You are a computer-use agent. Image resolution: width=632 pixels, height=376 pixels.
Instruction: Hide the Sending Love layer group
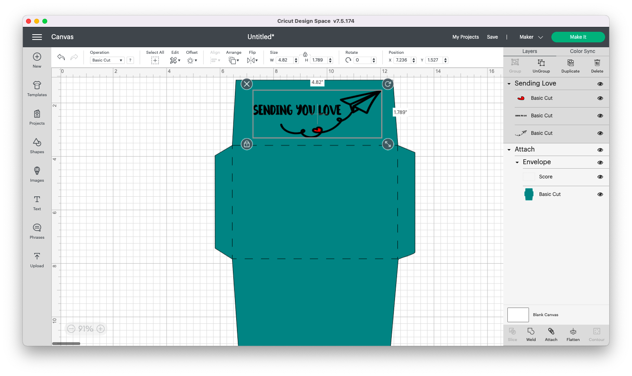point(600,84)
